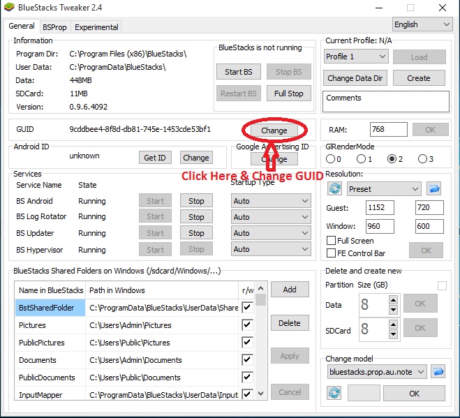Click Add shared folder button
The width and height of the screenshot is (460, 418).
pos(290,290)
